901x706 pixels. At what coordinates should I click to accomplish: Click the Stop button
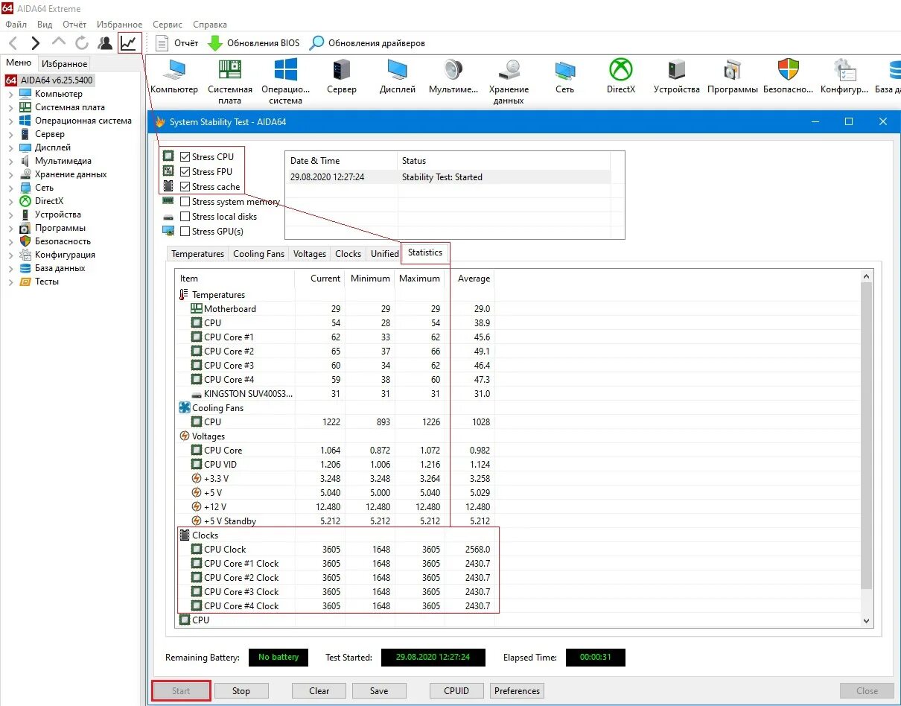click(241, 691)
